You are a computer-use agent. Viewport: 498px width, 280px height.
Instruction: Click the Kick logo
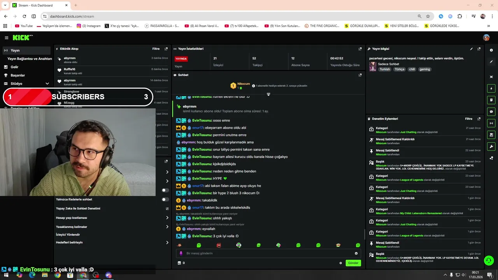tap(23, 38)
